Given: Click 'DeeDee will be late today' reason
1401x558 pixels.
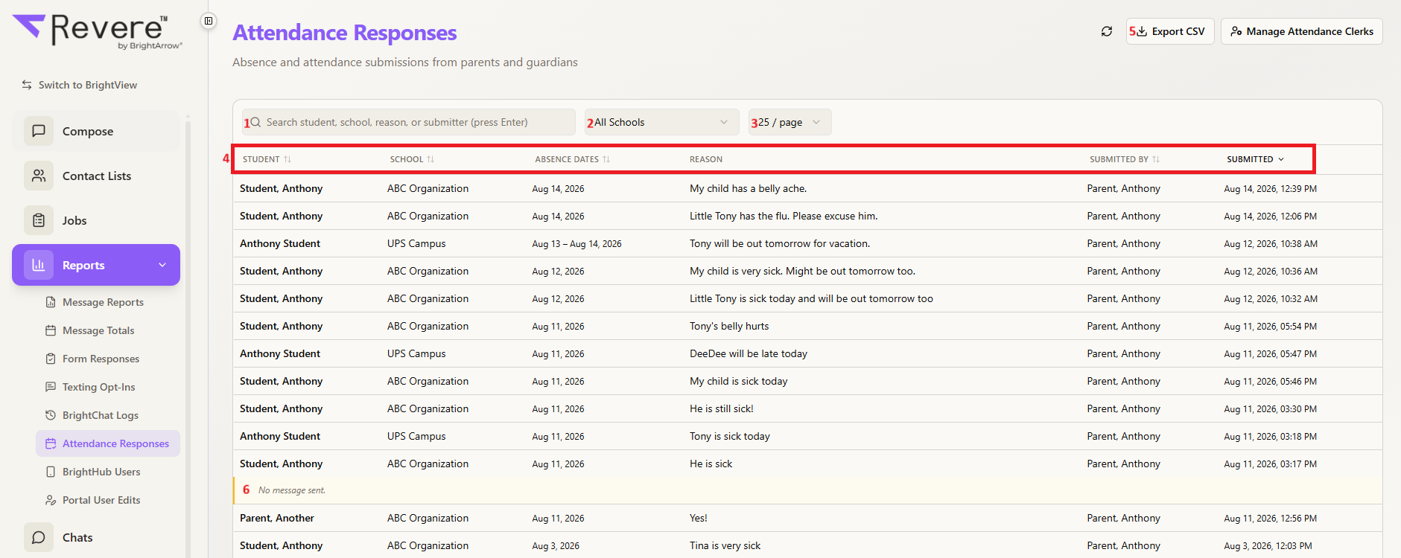Looking at the screenshot, I should [x=749, y=354].
